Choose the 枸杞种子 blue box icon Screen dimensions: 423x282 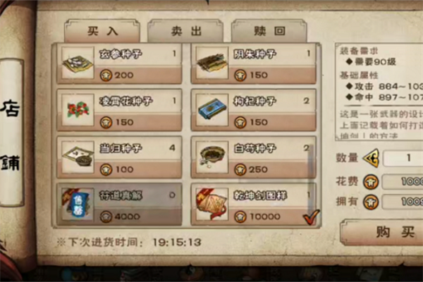212,110
